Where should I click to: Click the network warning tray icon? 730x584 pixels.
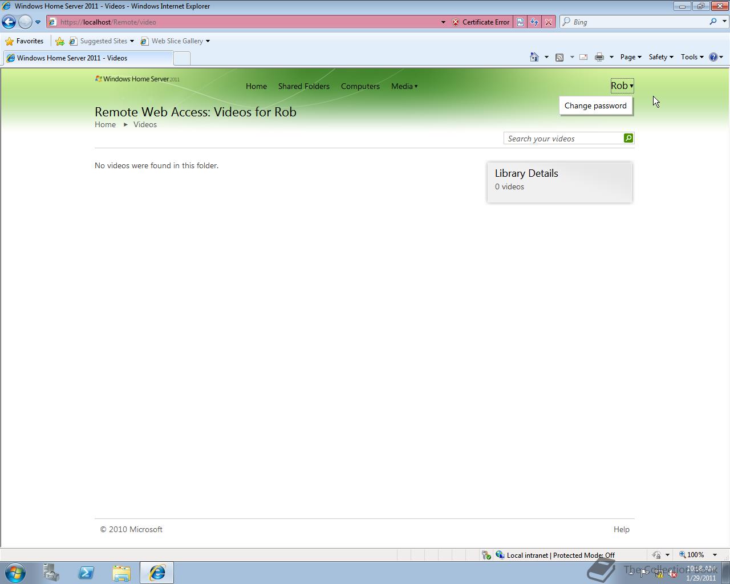[659, 574]
